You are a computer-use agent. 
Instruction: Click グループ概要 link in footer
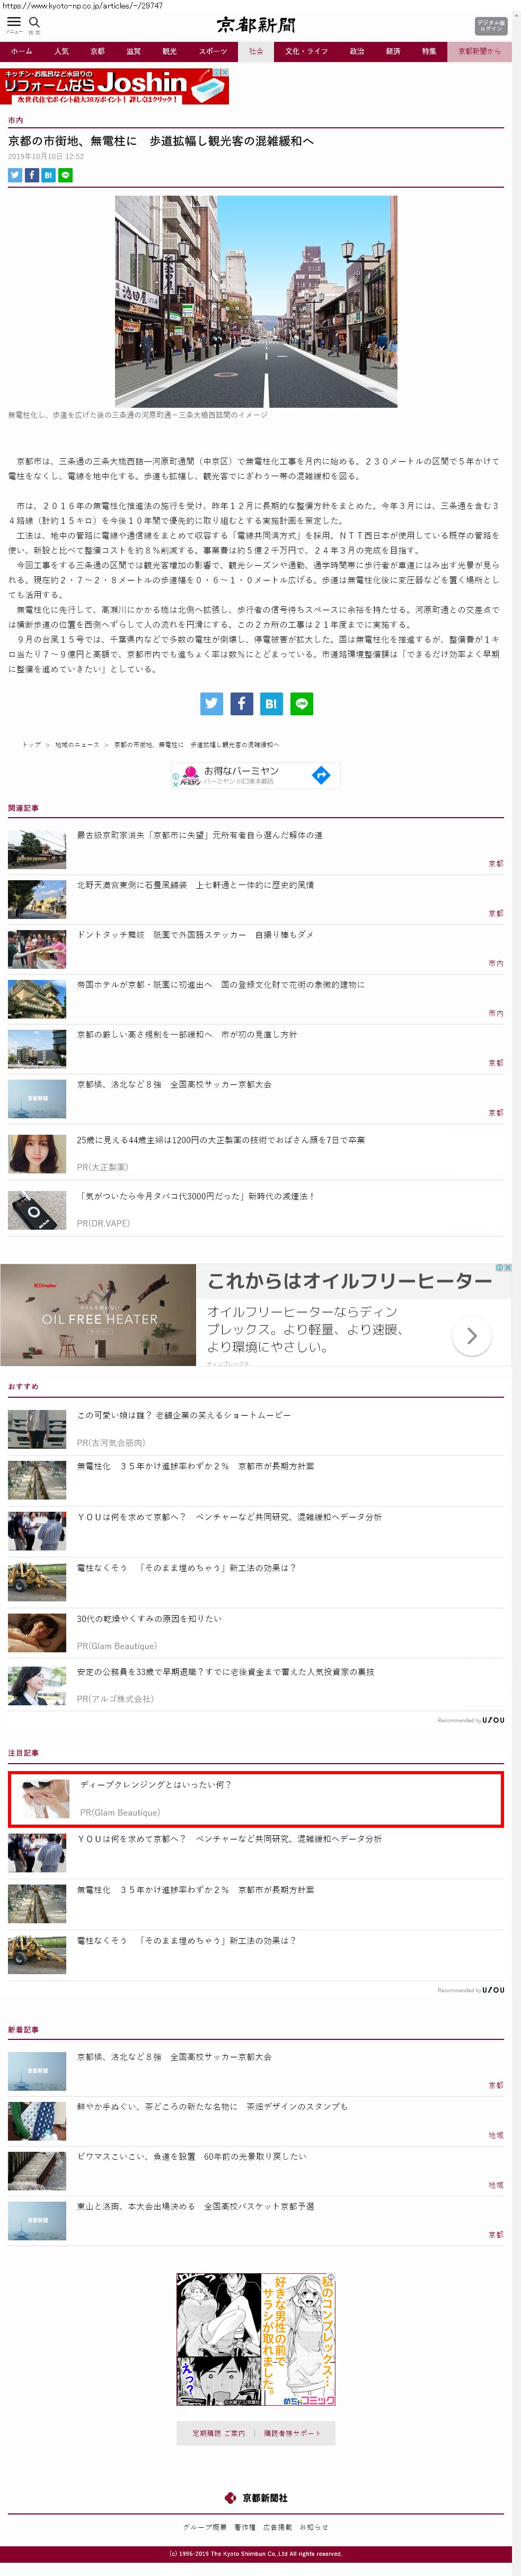[197, 2527]
